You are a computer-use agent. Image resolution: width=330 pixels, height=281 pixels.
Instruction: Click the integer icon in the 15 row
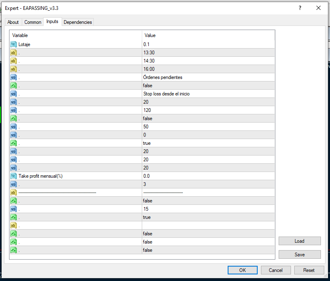click(x=14, y=209)
